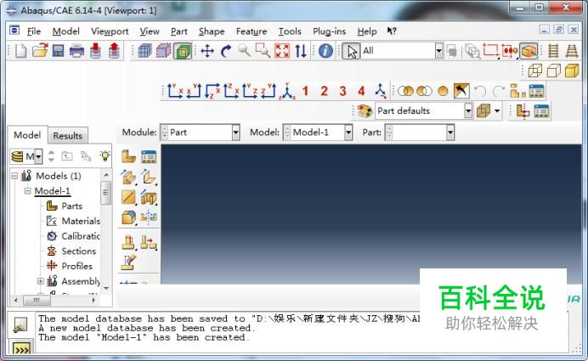Screen dimensions: 588x361
Task: Open a model database file
Action: (x=40, y=51)
